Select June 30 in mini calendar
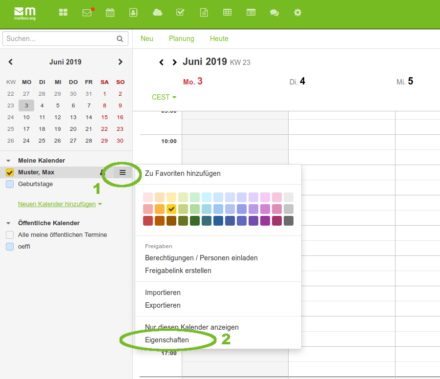Screen dimensions: 440x379 [120, 141]
